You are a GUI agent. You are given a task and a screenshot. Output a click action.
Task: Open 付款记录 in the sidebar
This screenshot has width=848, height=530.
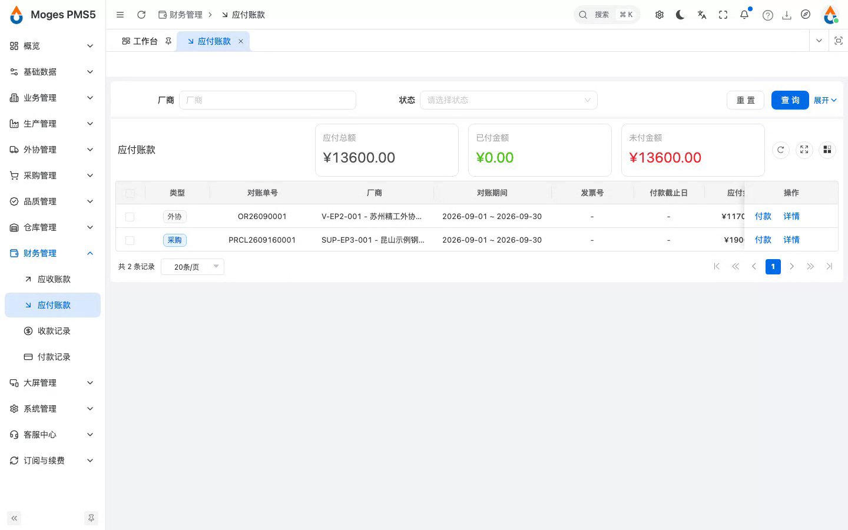coord(52,357)
